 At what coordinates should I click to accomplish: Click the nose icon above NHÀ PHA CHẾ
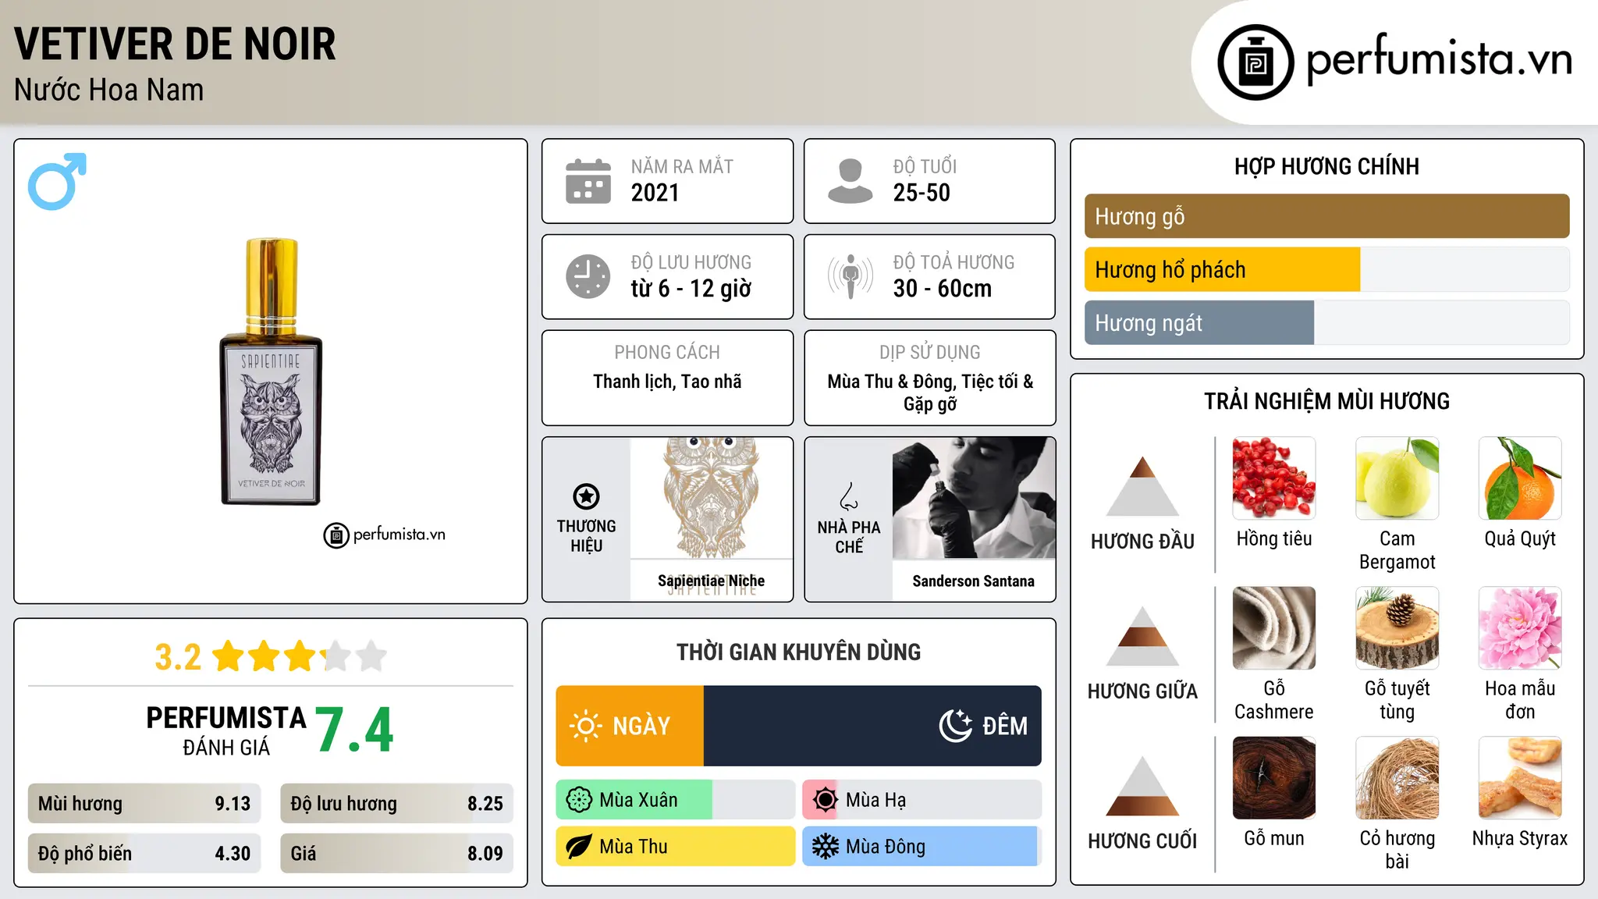coord(849,496)
